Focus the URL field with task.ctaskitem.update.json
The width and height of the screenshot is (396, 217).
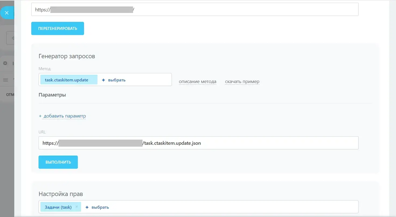[198, 143]
